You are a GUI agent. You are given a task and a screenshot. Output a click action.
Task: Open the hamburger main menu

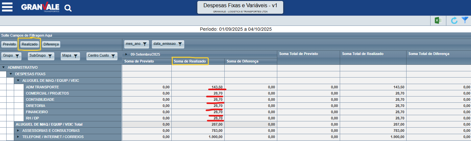pos(7,7)
